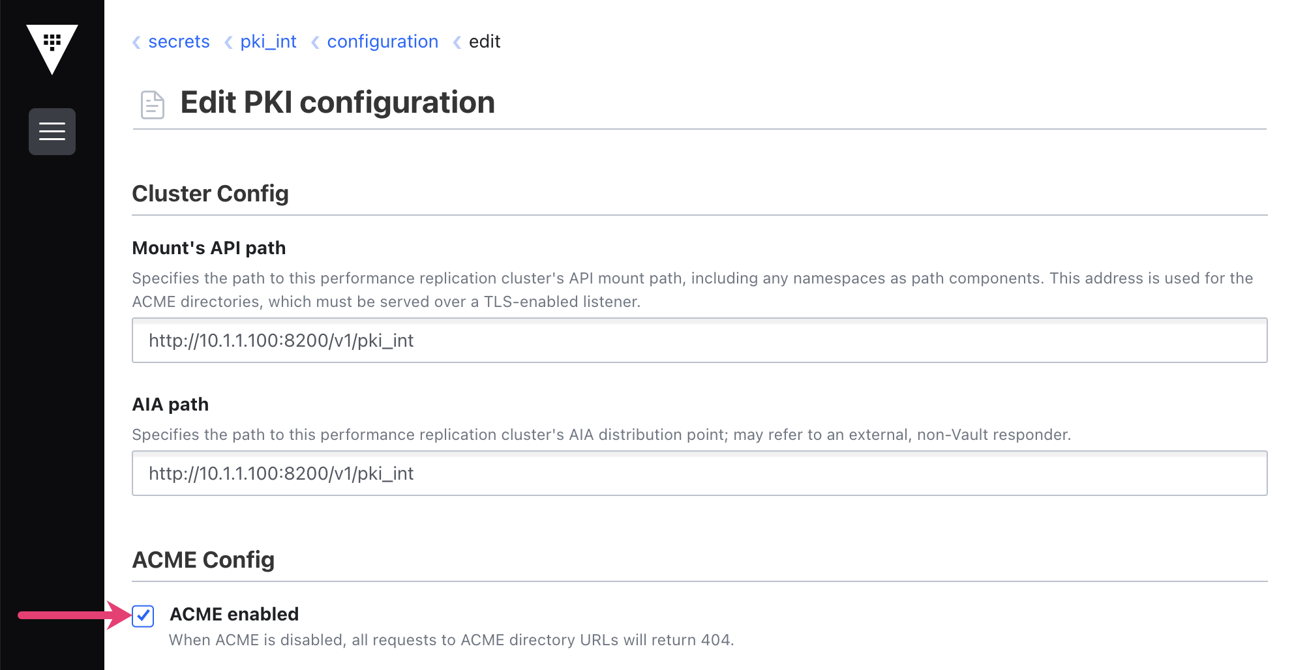Click the Cluster Config section heading
This screenshot has height=670, width=1294.
(210, 194)
